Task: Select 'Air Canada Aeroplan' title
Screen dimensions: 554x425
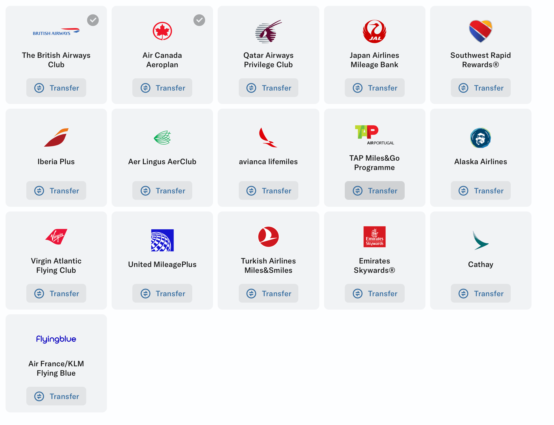Action: 162,60
